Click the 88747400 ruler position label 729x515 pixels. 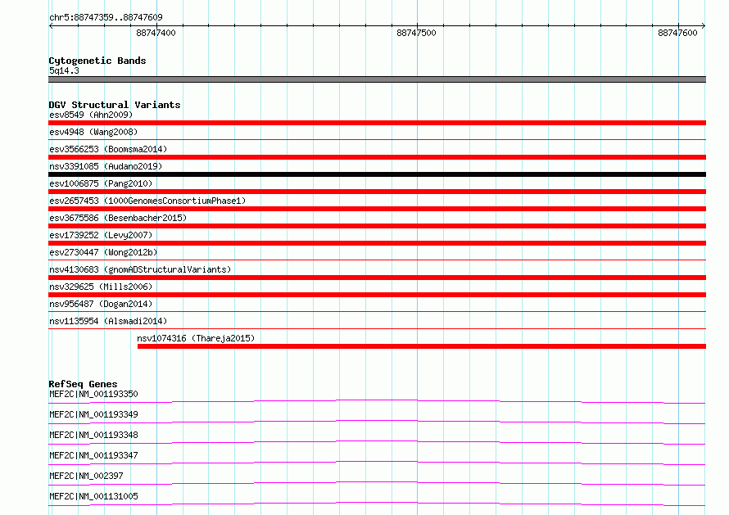tap(156, 33)
